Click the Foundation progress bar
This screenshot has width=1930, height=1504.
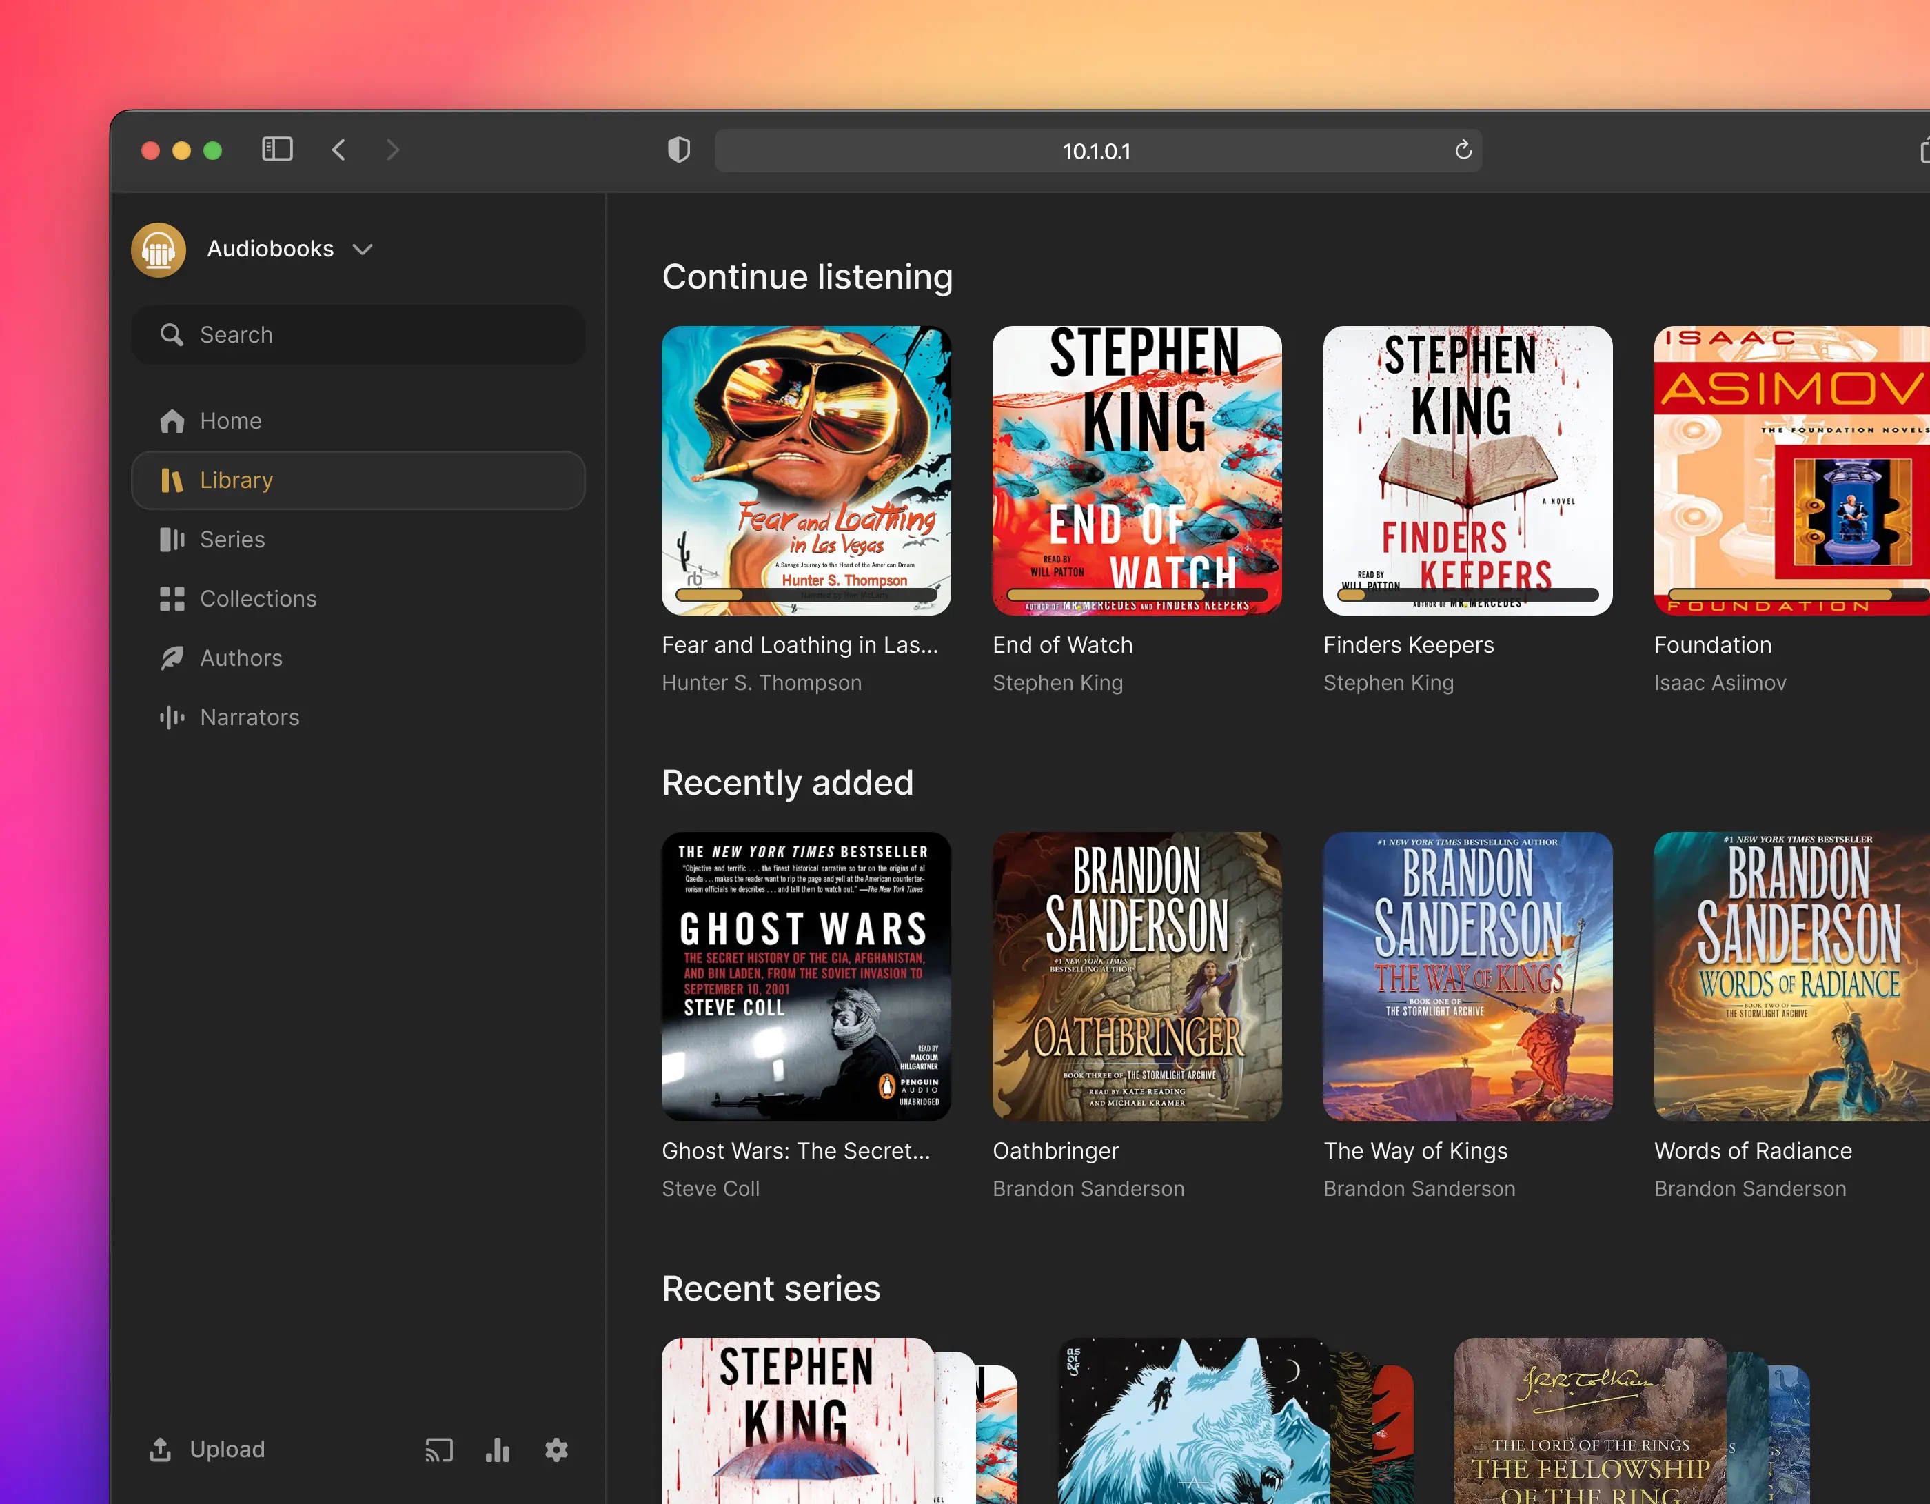(1799, 595)
